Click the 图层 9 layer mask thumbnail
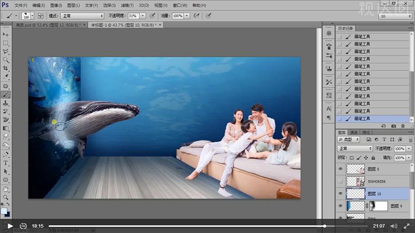 point(378,206)
